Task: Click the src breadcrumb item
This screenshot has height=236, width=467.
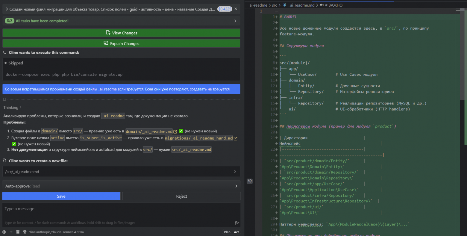Action: click(x=274, y=5)
